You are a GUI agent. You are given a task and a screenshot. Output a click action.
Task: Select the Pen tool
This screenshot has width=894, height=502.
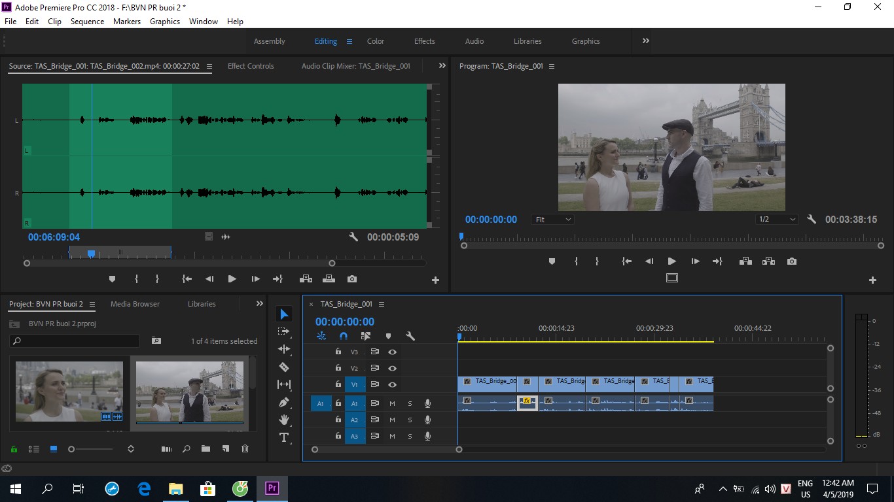click(284, 402)
